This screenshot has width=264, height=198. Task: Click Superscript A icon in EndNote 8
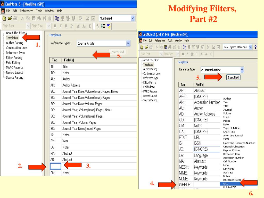point(78,26)
